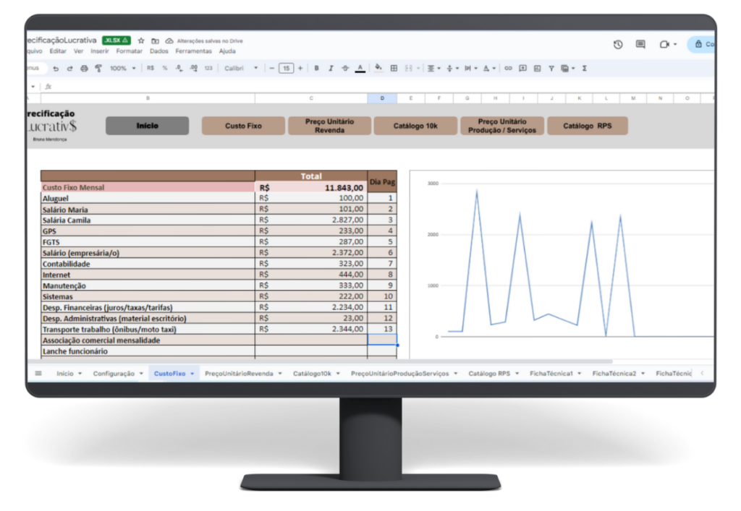Image resolution: width=741 pixels, height=511 pixels.
Task: Toggle strikethrough formatting
Action: click(345, 68)
